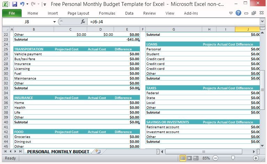
Task: Switch to Page Layout view icon
Action: pos(189,158)
